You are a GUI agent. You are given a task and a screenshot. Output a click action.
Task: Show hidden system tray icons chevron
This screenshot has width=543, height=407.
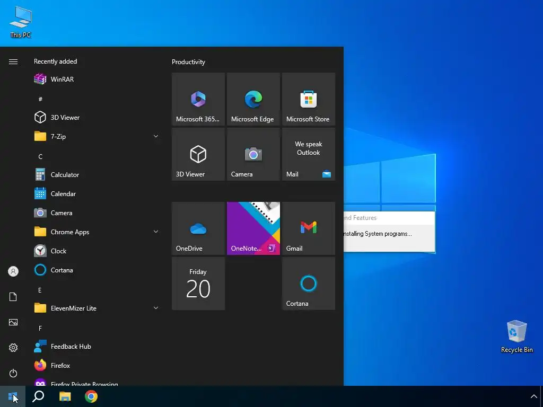[533, 396]
